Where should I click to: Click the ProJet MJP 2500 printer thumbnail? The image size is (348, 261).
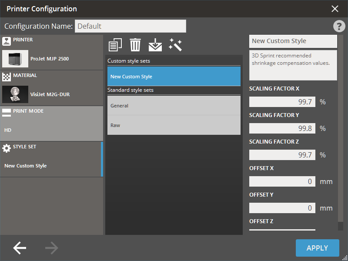click(15, 59)
